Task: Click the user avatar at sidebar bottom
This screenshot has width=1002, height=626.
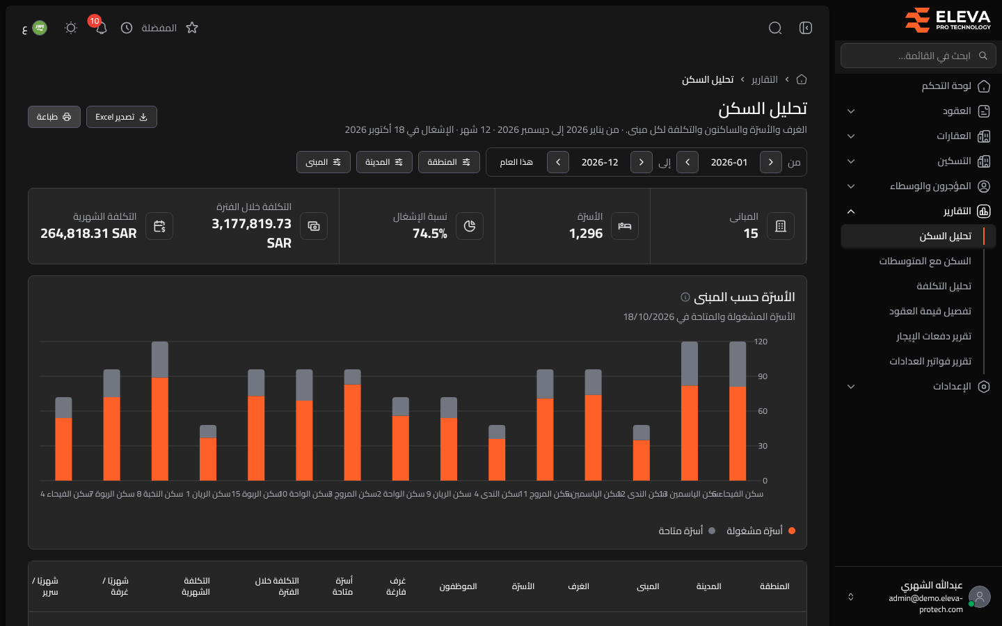Action: pos(980,597)
